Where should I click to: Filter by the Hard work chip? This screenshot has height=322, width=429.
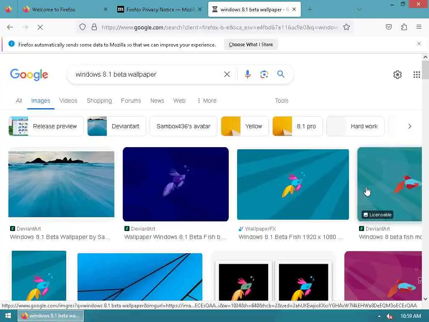pyautogui.click(x=355, y=126)
